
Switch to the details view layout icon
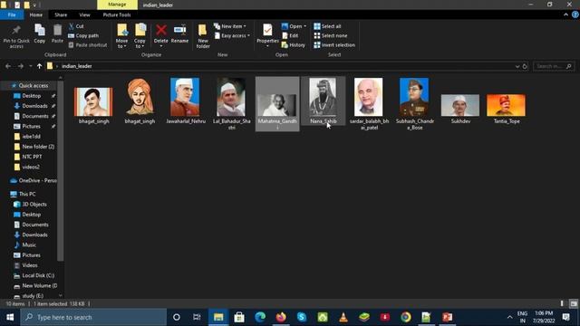pyautogui.click(x=562, y=303)
